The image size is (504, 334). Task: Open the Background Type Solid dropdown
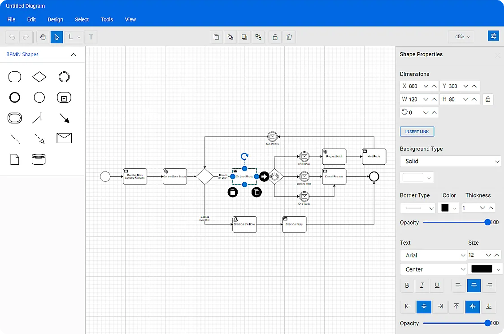point(450,161)
